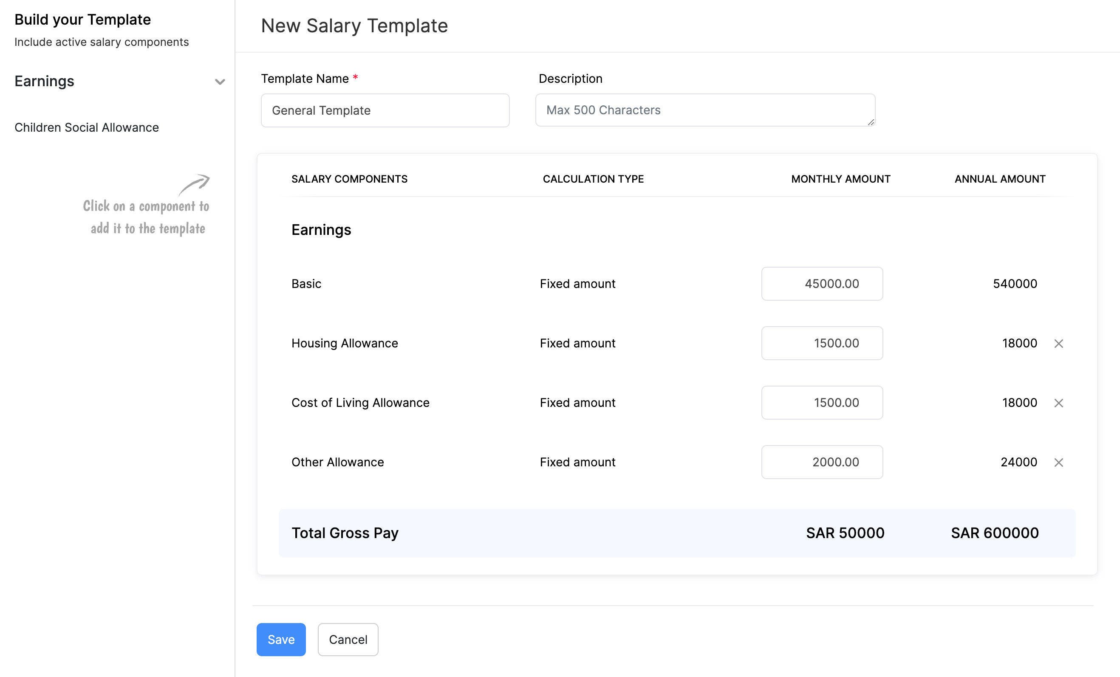Click the Description text box
This screenshot has height=677, width=1120.
[x=704, y=110]
